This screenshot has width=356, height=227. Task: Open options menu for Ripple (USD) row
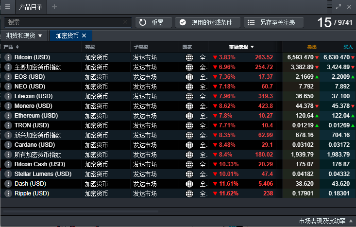pos(8,193)
